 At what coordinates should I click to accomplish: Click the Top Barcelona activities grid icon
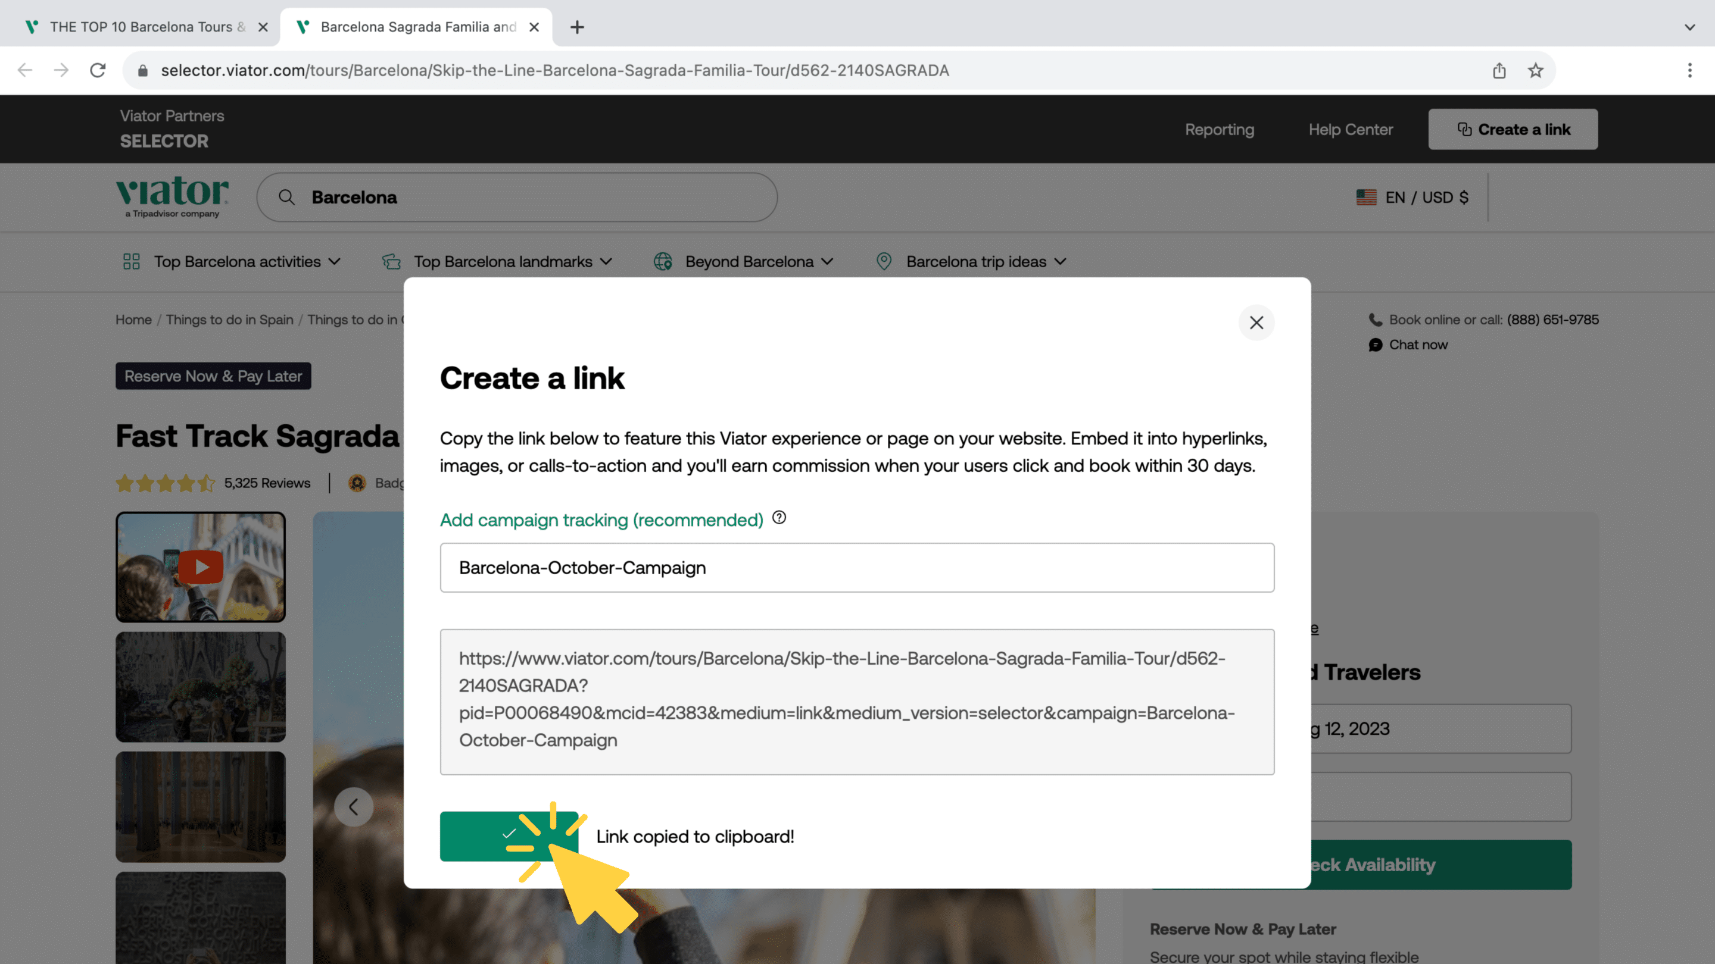(131, 261)
